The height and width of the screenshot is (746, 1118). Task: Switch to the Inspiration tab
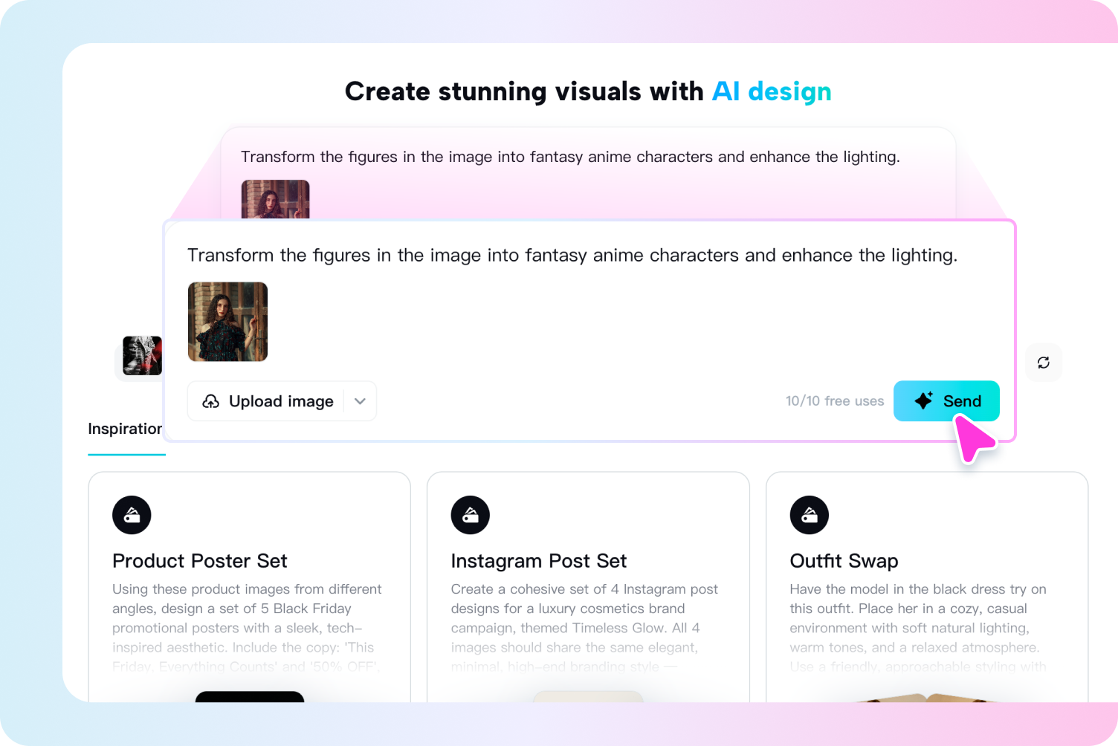[125, 429]
